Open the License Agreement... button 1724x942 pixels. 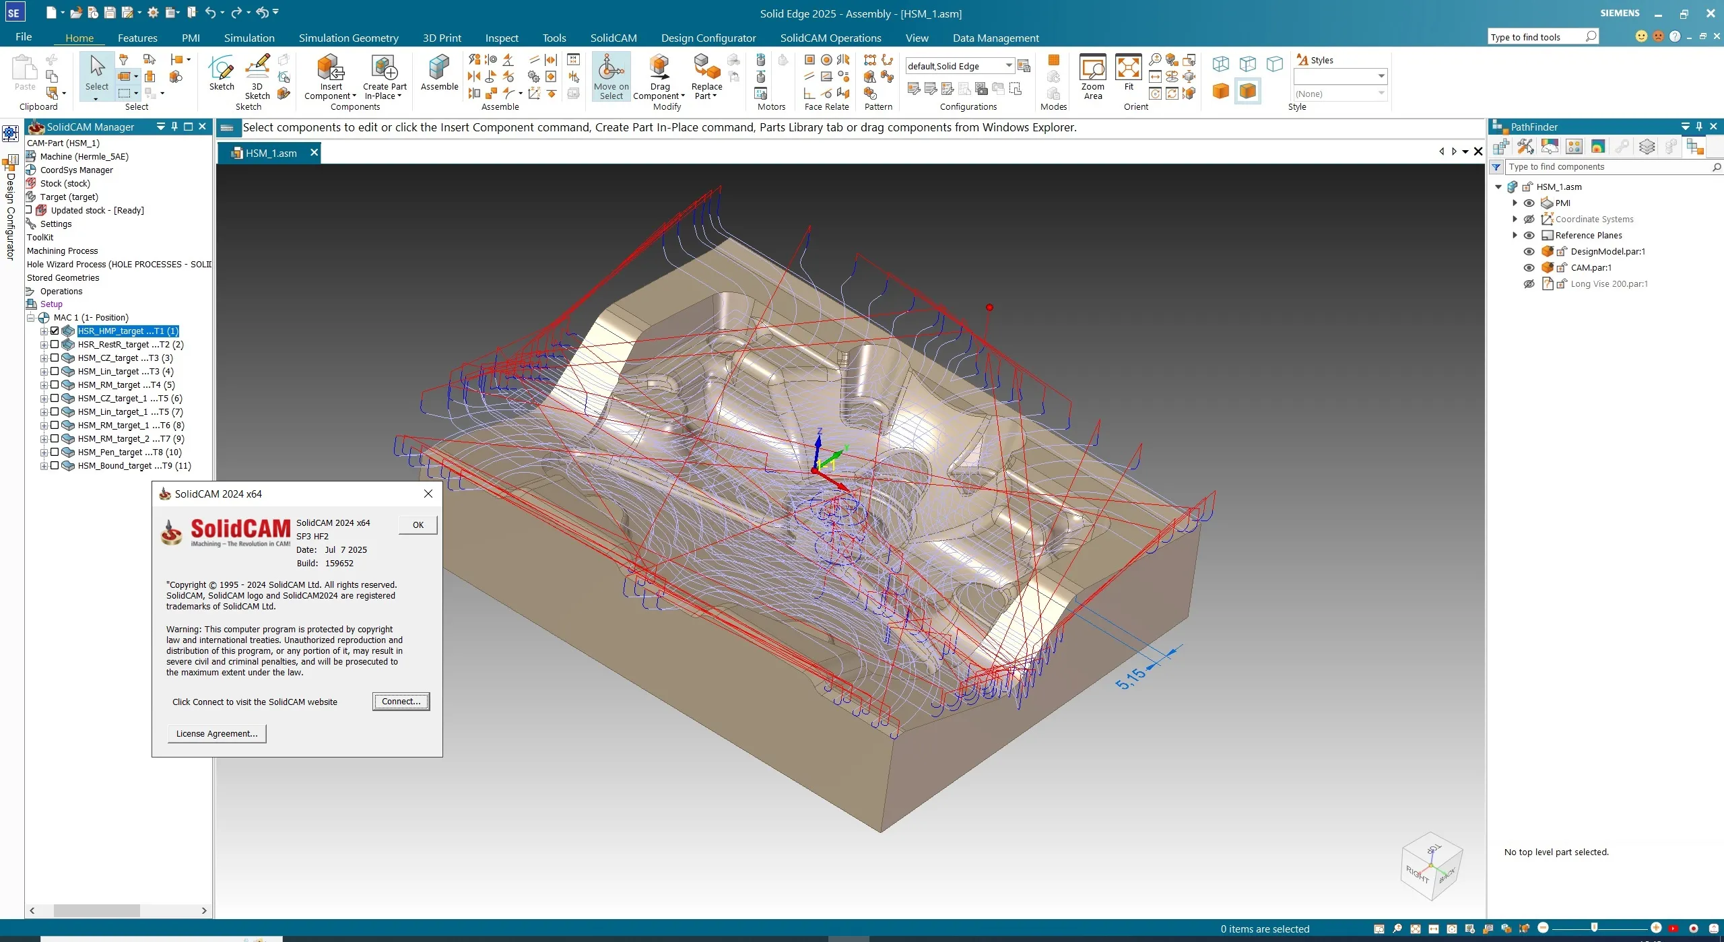pos(217,733)
